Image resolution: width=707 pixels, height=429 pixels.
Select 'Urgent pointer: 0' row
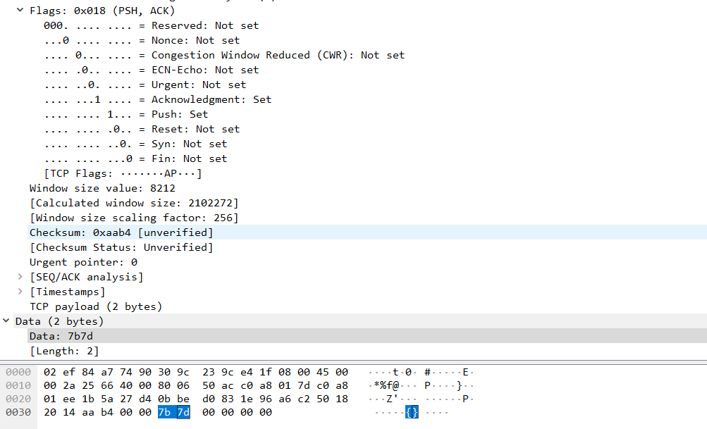click(x=83, y=262)
